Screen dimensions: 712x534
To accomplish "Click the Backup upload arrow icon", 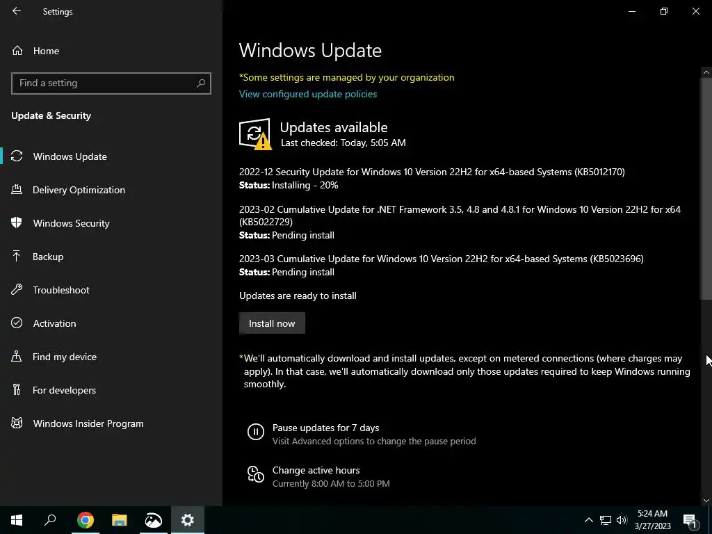I will tap(17, 256).
